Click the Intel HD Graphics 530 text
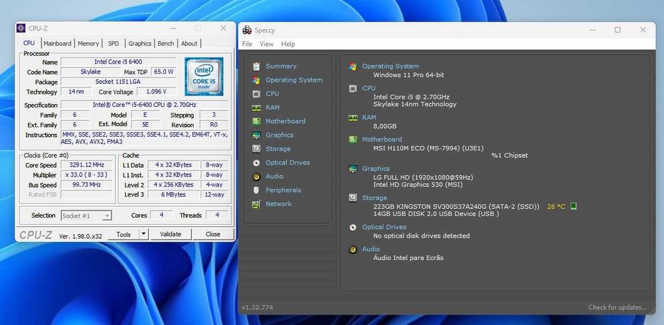Viewport: 664px width, 325px height. (x=418, y=185)
